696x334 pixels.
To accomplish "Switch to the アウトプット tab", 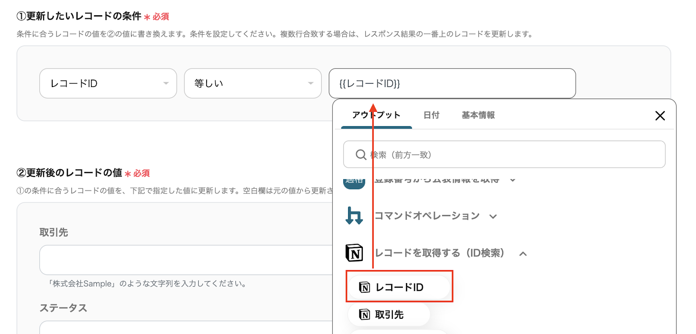I will coord(376,115).
